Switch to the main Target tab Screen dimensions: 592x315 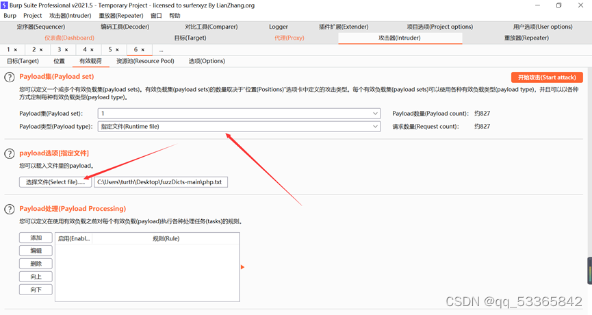pos(190,38)
